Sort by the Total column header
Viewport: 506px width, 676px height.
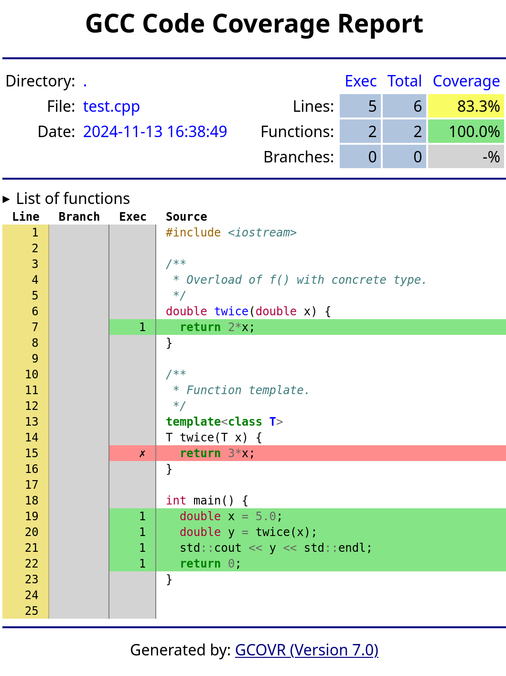click(x=404, y=81)
